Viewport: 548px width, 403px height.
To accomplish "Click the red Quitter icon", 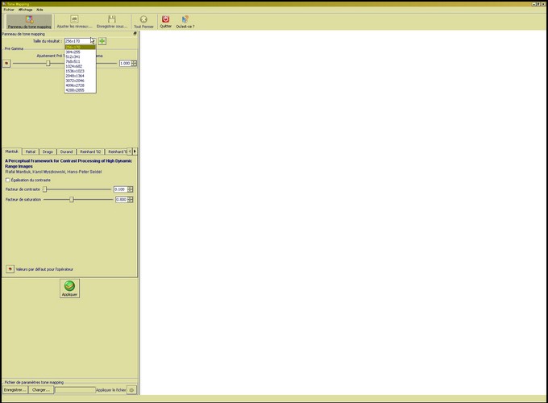I will point(166,21).
